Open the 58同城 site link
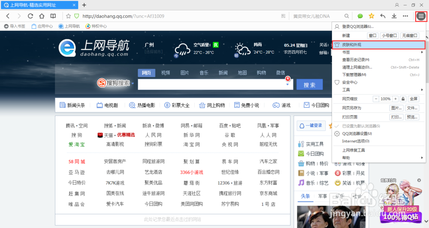This screenshot has height=228, width=429. [x=77, y=162]
